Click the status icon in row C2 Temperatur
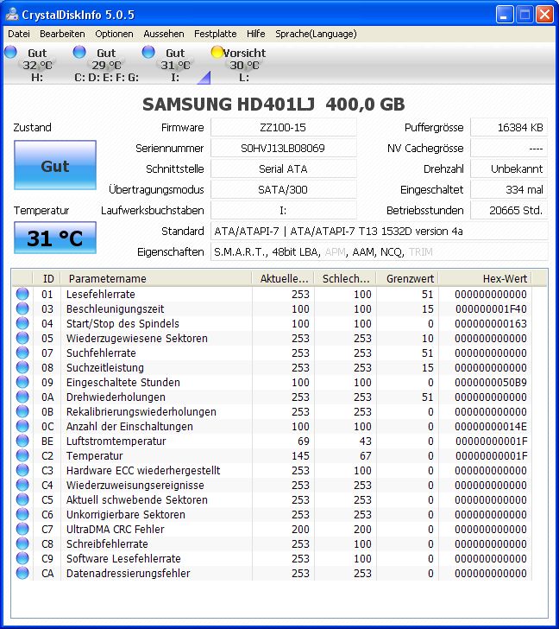The height and width of the screenshot is (629, 559). coord(22,455)
